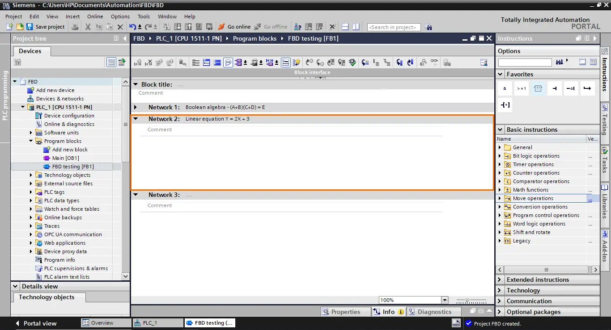
Task: Select the Assignment favorite instruction
Action: (x=505, y=105)
